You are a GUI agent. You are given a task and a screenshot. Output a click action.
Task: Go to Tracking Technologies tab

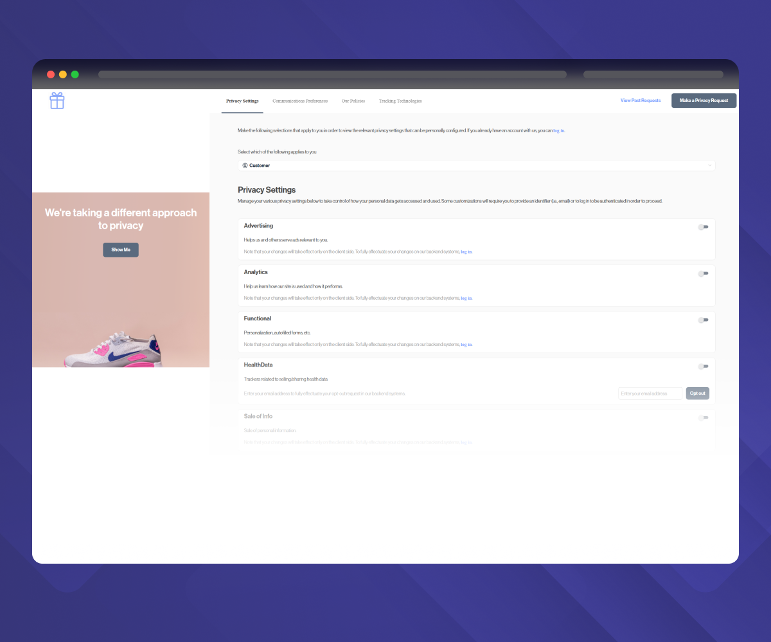[400, 101]
